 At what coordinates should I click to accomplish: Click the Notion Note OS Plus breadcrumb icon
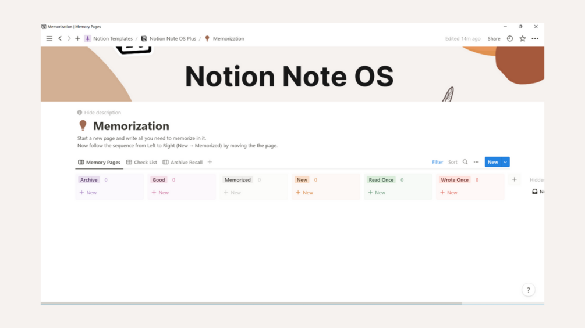[x=144, y=39]
